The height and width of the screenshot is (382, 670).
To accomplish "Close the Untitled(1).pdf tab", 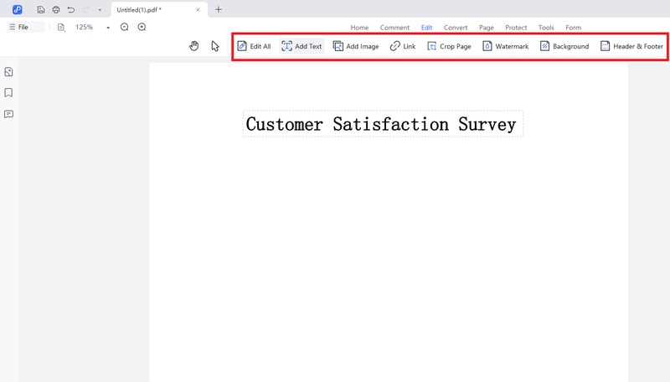I will (x=198, y=9).
